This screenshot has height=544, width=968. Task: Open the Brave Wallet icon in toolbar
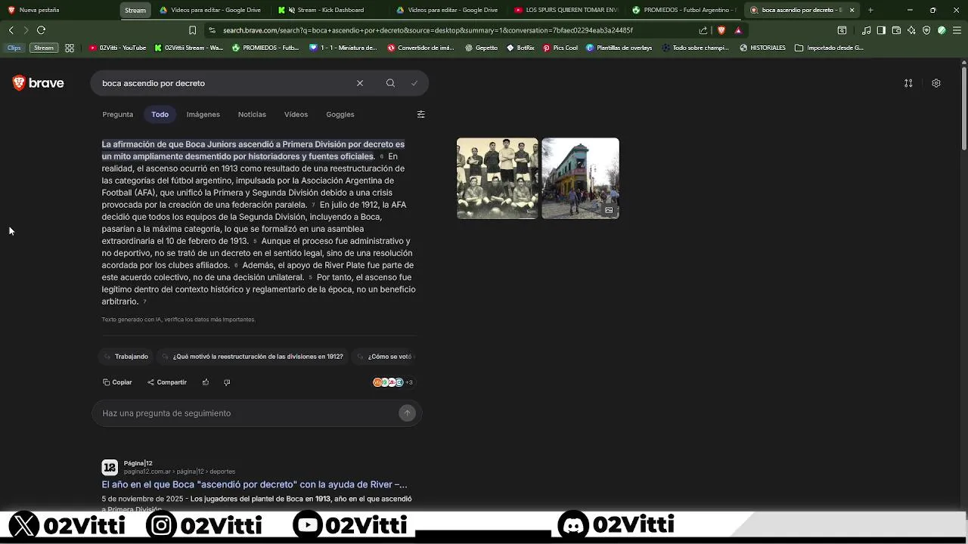[896, 30]
